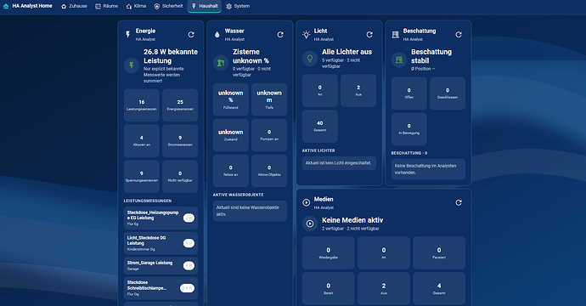Refresh the Licht card
This screenshot has width=586, height=306.
tap(369, 34)
